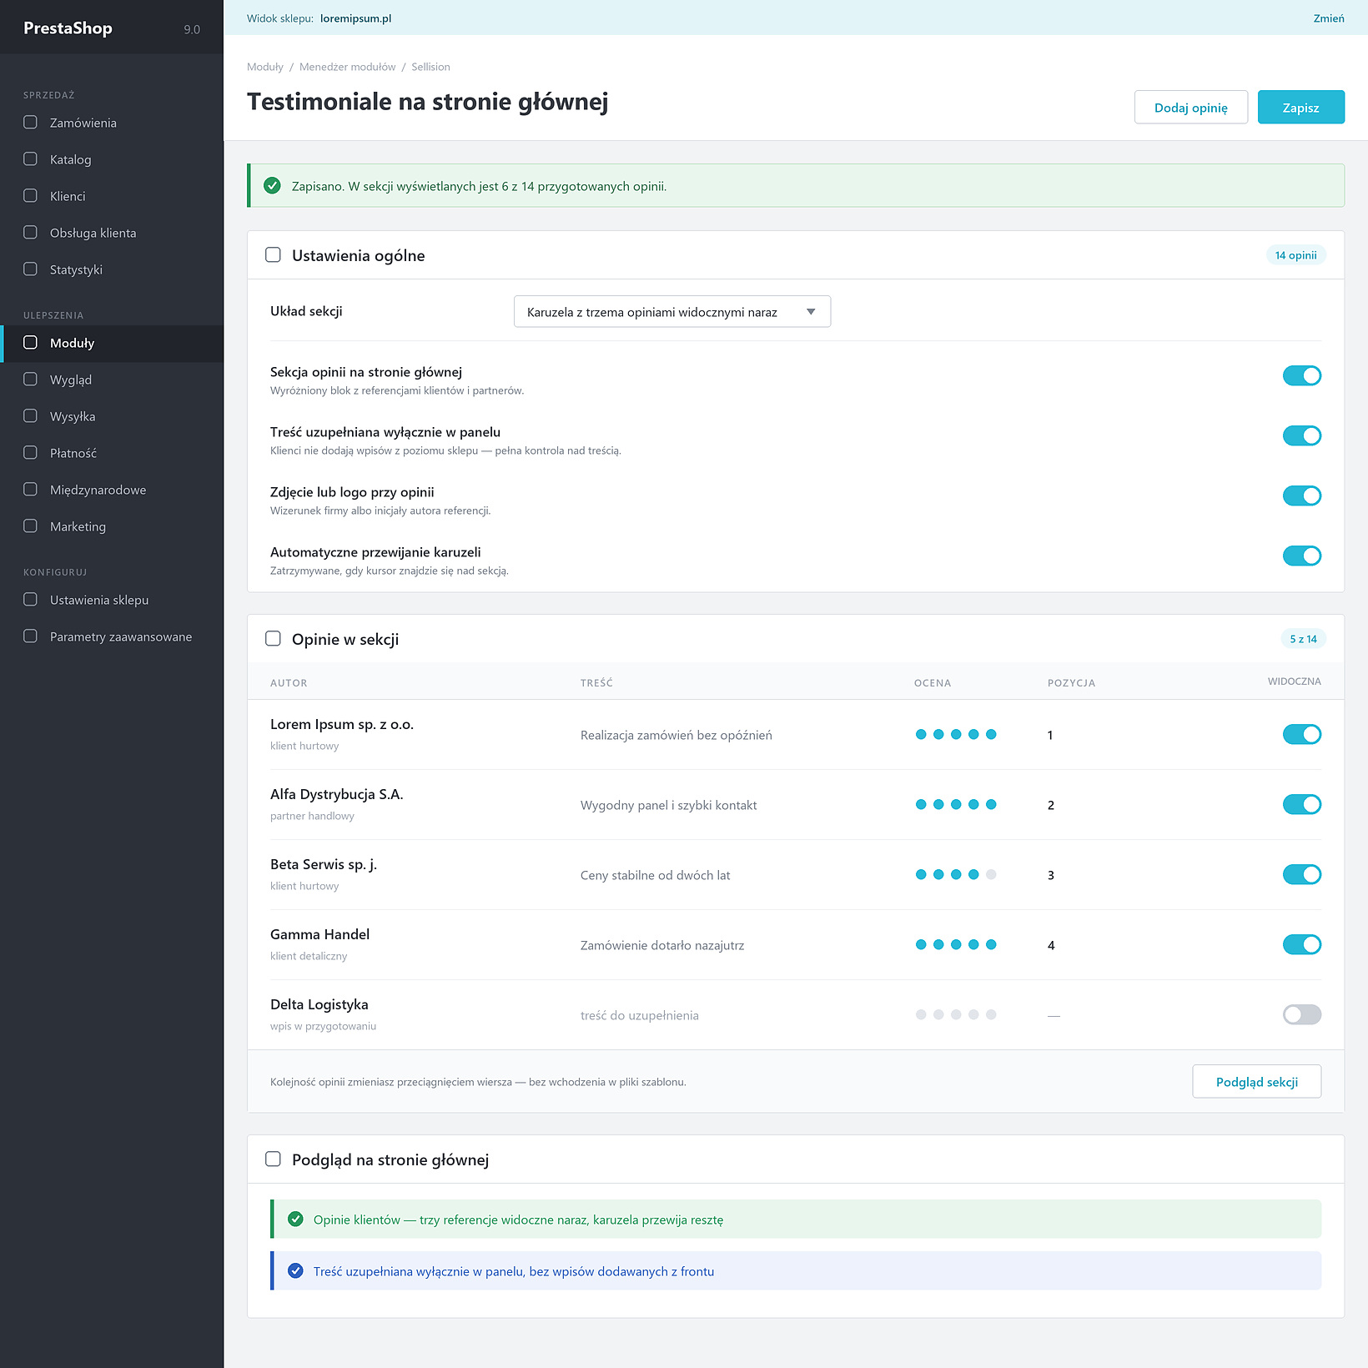Click the Katalog sidebar icon

[30, 159]
